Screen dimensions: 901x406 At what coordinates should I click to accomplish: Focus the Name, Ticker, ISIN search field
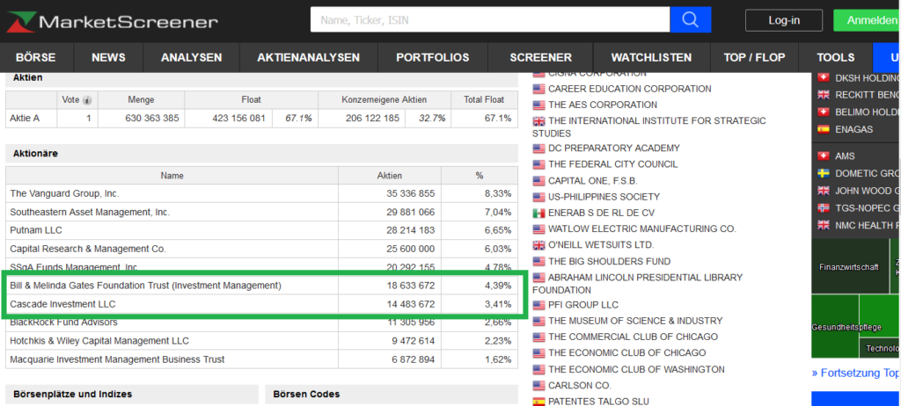pyautogui.click(x=490, y=20)
